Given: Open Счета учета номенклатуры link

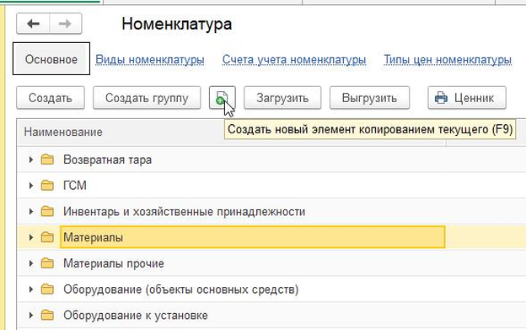Looking at the screenshot, I should coord(294,60).
